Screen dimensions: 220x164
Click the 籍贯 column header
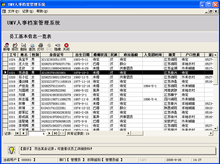point(172,55)
